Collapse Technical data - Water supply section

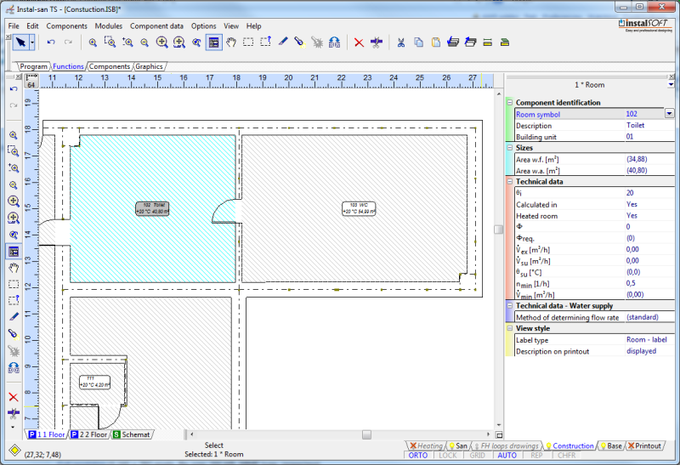point(510,306)
